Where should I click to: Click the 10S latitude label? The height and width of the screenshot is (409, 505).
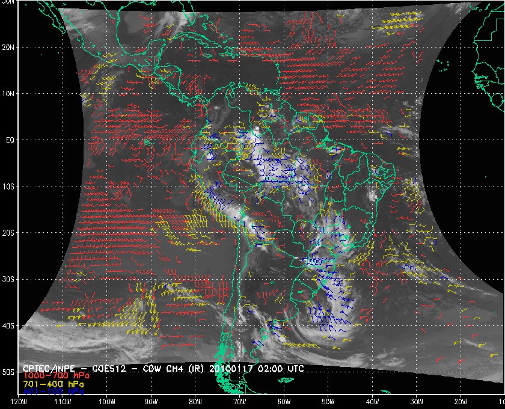tap(8, 186)
